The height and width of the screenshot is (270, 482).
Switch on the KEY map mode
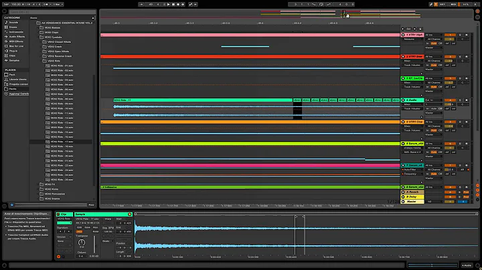[x=443, y=4]
